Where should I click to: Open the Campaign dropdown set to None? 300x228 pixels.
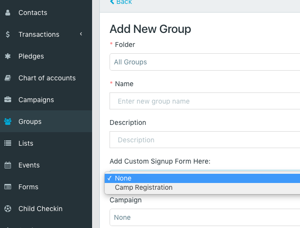[205, 217]
